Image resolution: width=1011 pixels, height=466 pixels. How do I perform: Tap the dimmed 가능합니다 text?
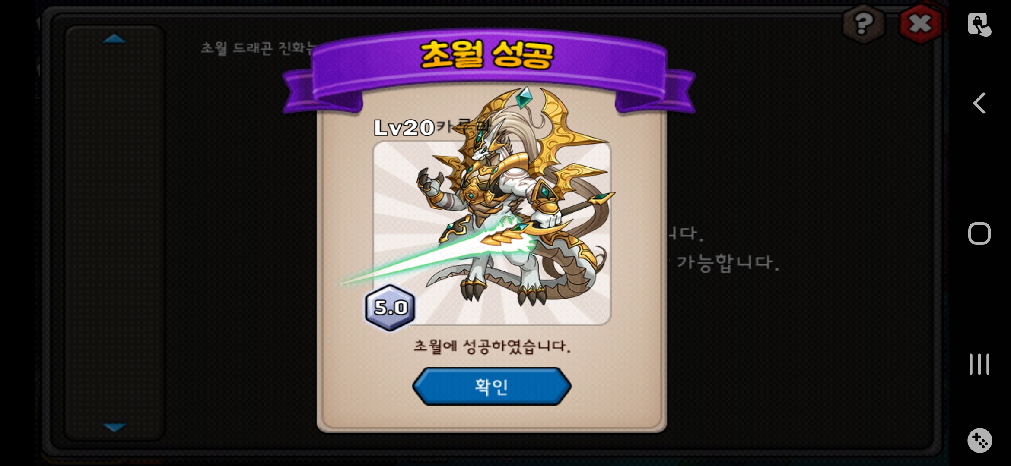point(728,262)
